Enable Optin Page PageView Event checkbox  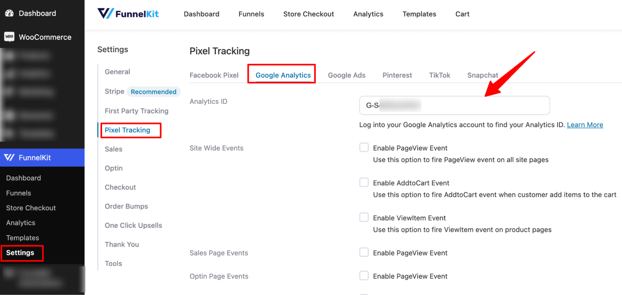(x=364, y=275)
